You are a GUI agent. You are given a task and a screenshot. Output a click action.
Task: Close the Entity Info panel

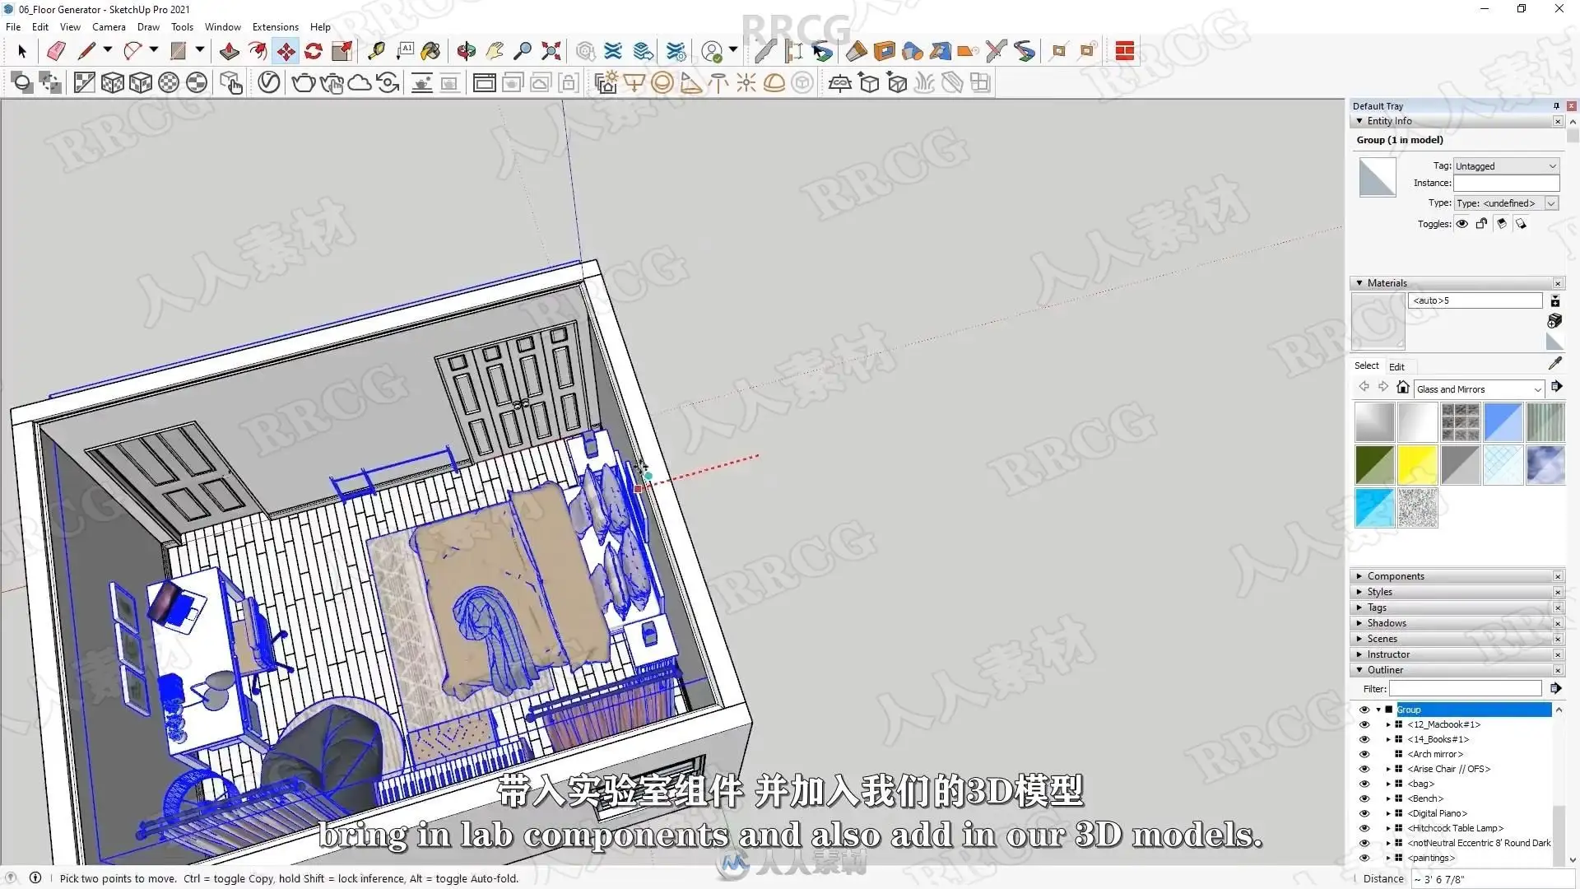1558,121
